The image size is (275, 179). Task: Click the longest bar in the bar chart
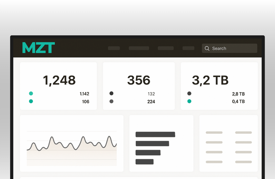click(155, 134)
